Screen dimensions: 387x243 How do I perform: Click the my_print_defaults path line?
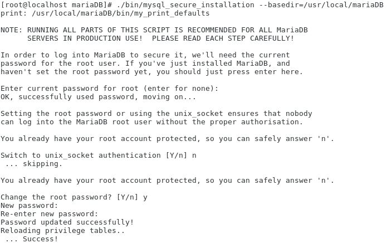click(x=105, y=13)
